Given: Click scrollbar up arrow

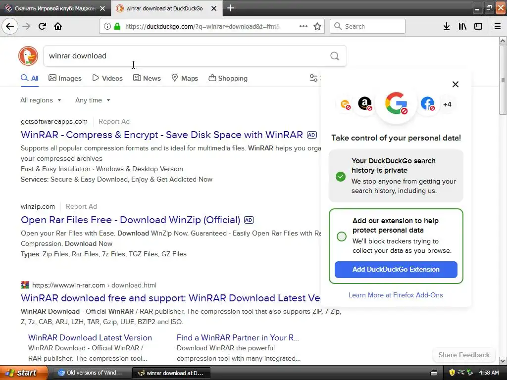Looking at the screenshot, I should pos(503,41).
